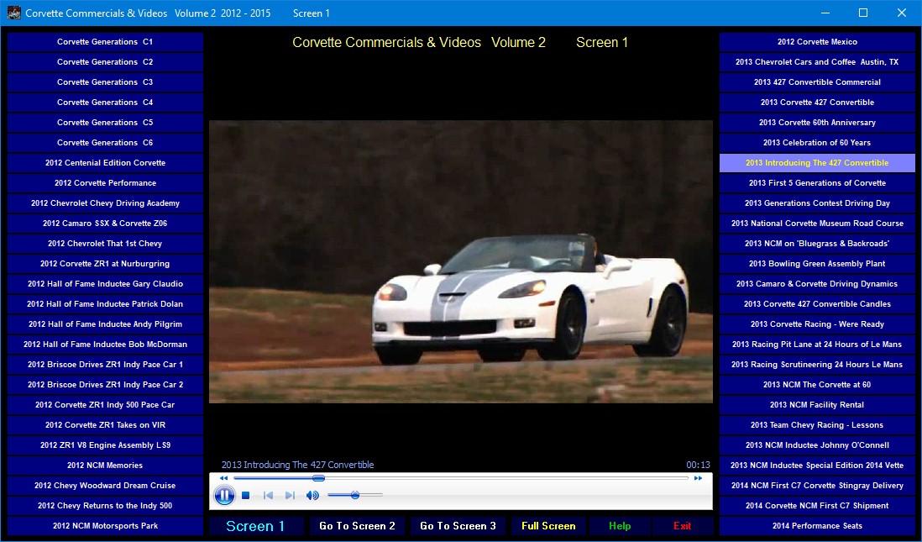Play Briscoe Drives ZR1 Indy Pace Car 2

click(x=105, y=384)
